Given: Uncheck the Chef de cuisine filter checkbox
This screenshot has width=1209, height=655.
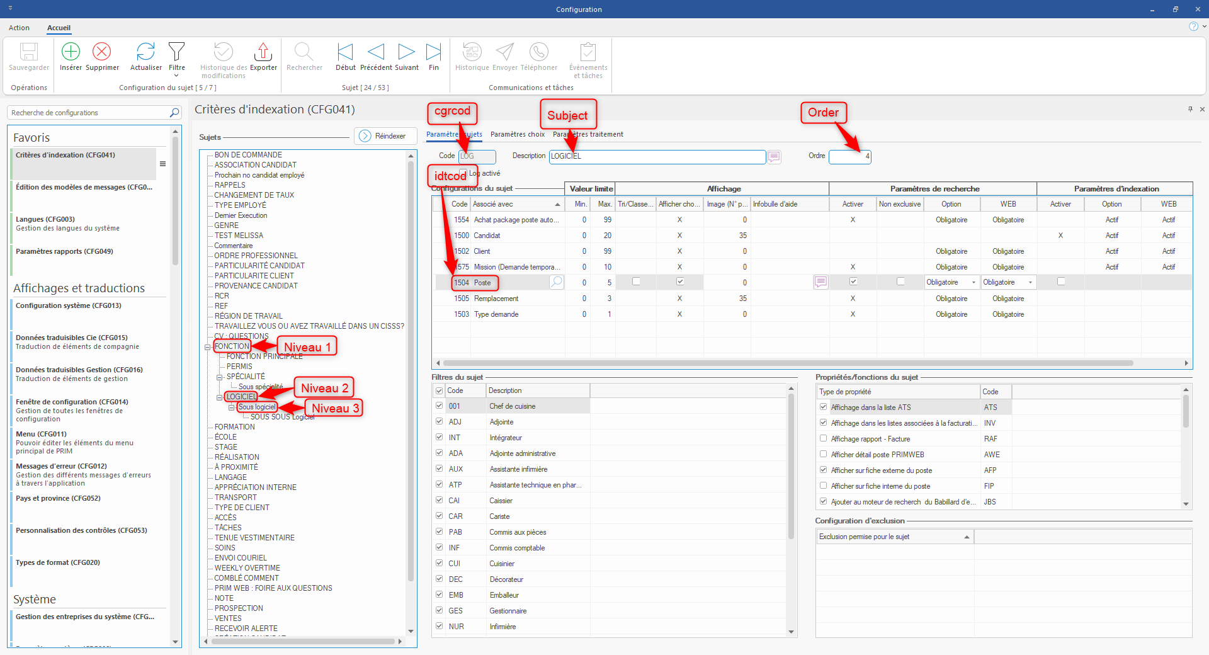Looking at the screenshot, I should [439, 406].
